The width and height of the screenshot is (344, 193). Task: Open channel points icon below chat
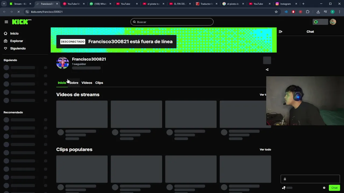[284, 188]
